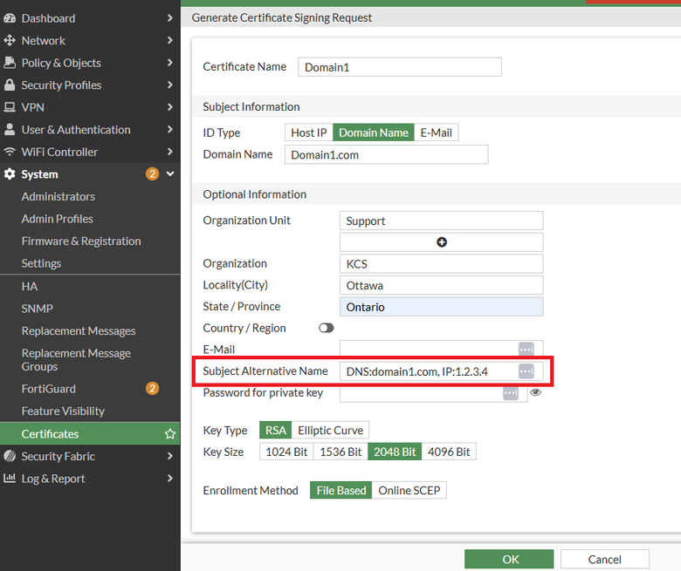Set key size to 4096 Bit
The width and height of the screenshot is (681, 571).
tap(449, 452)
